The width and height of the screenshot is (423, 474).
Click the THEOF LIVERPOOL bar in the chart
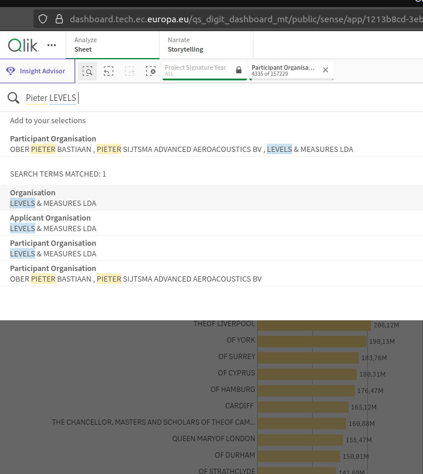[x=314, y=325]
